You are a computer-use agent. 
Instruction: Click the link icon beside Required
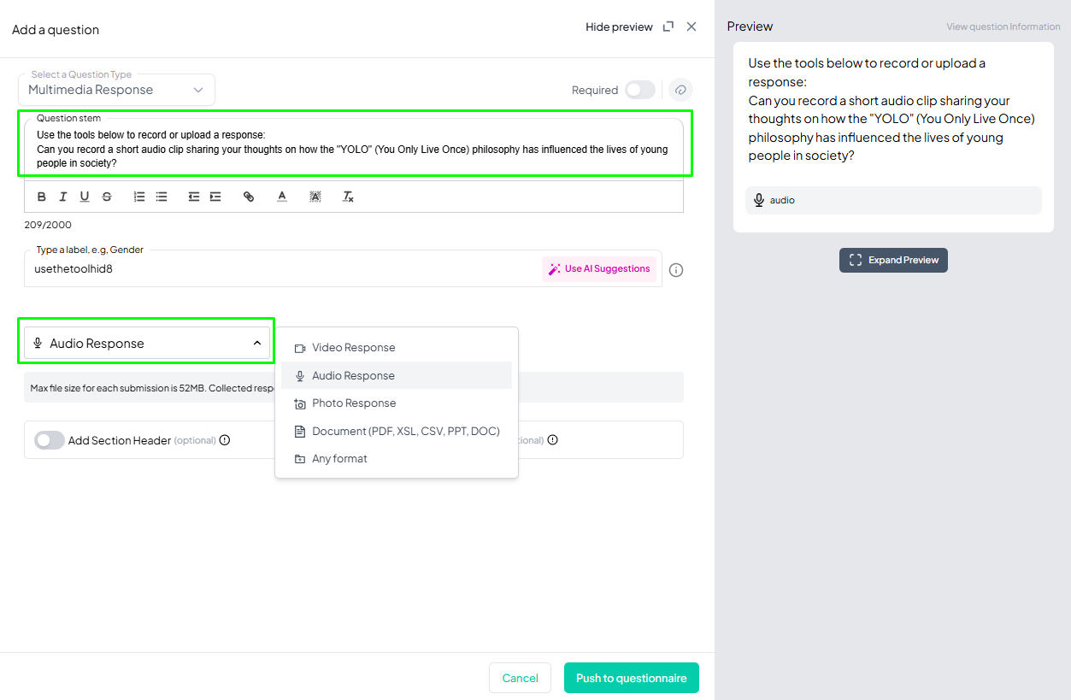(680, 90)
